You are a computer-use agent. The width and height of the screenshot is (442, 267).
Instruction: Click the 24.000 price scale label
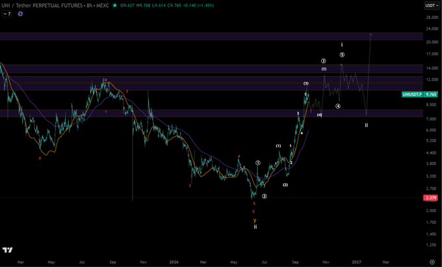432,29
